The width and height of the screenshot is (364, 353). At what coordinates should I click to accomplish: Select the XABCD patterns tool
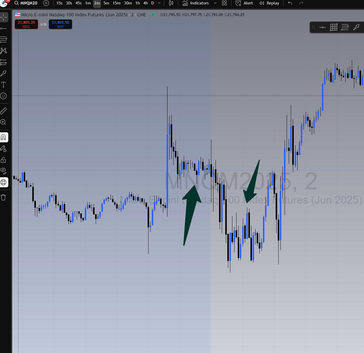point(4,51)
